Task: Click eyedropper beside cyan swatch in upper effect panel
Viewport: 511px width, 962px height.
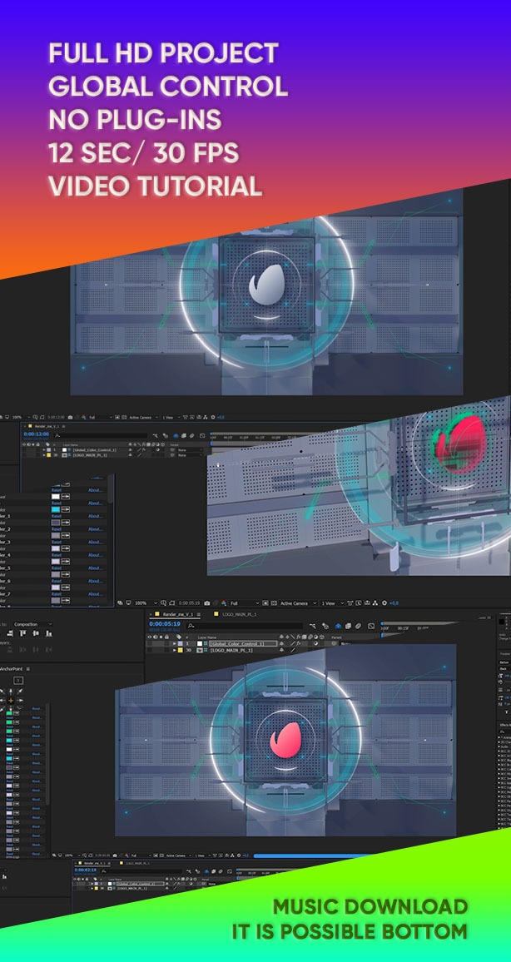Action: pos(65,509)
